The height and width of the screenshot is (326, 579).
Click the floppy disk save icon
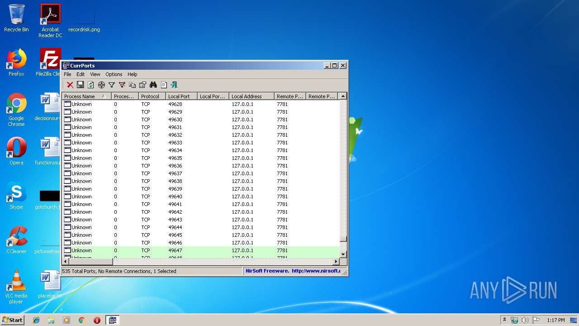coord(81,85)
